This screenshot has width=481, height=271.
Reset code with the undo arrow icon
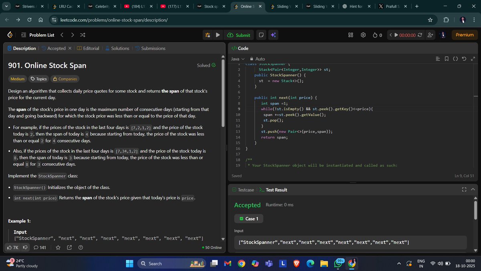464,59
